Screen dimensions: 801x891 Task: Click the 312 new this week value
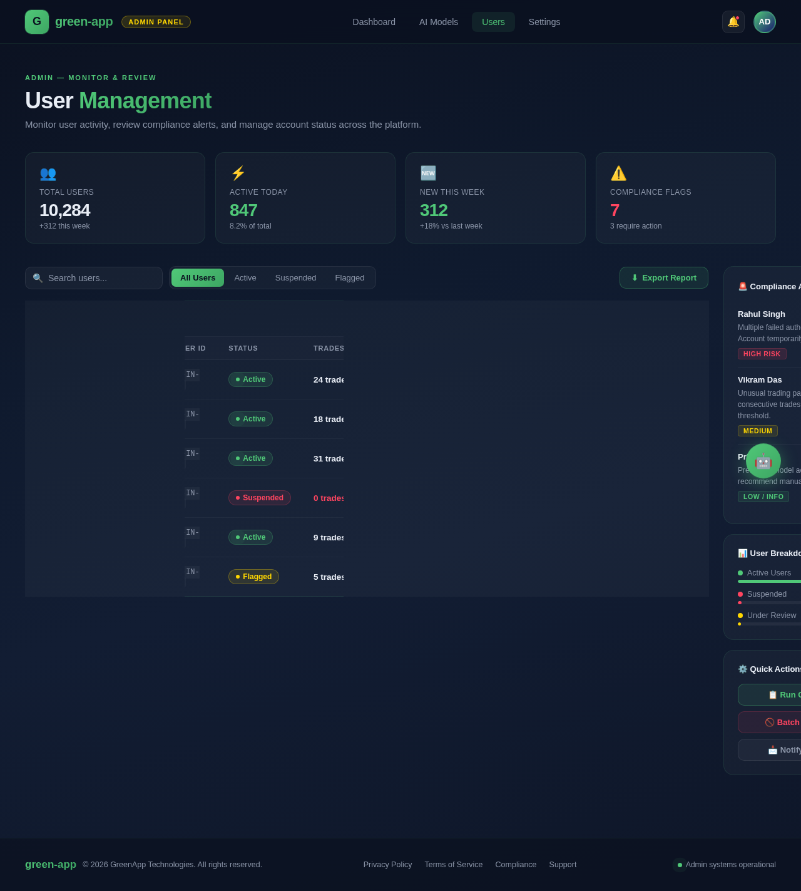(434, 210)
